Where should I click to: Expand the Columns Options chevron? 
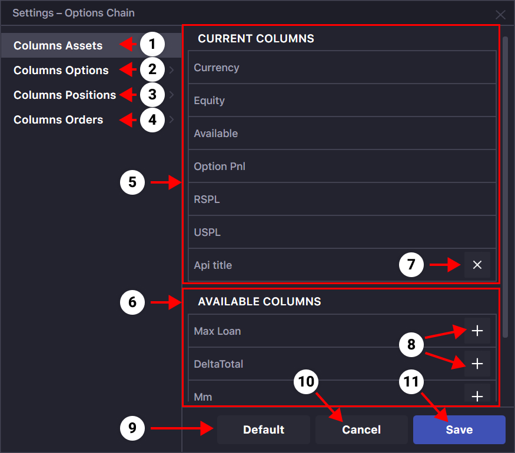click(171, 70)
